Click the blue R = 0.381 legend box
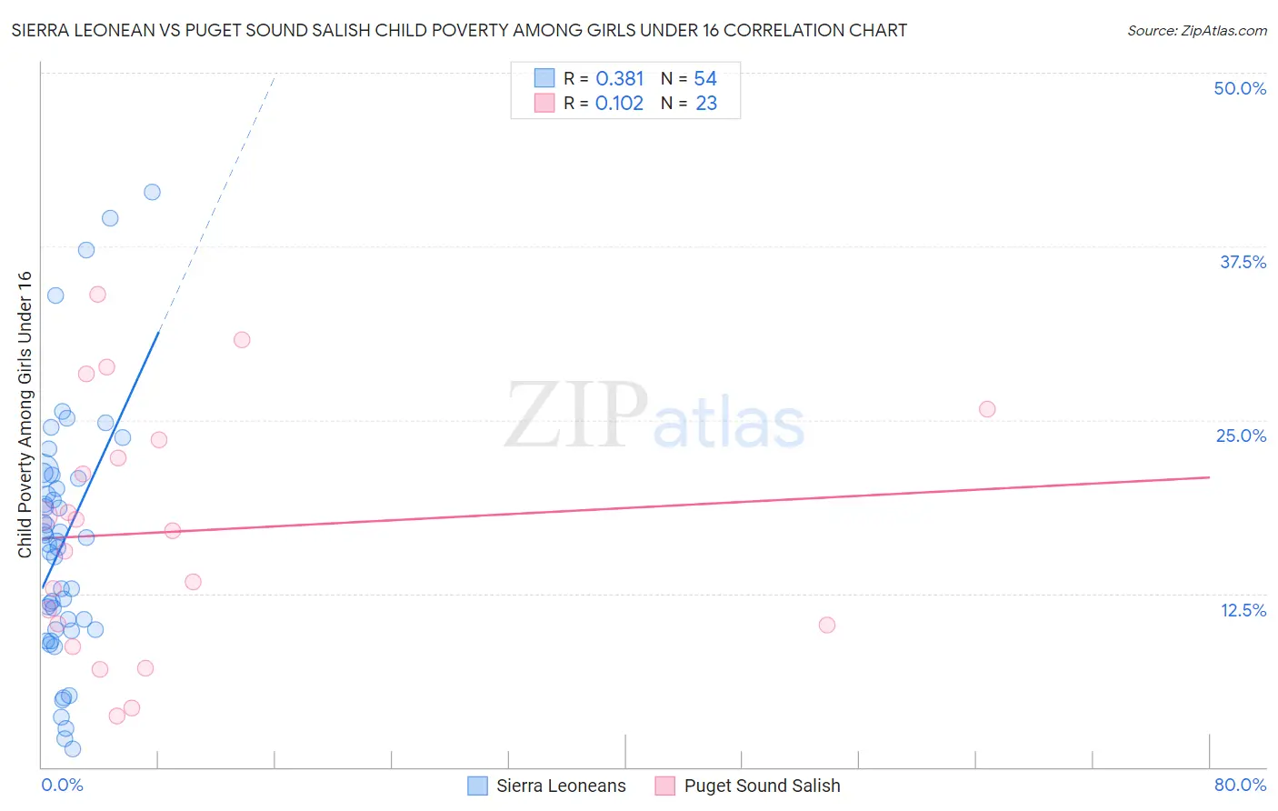Screen dimensions: 1278x811 pyautogui.click(x=544, y=78)
